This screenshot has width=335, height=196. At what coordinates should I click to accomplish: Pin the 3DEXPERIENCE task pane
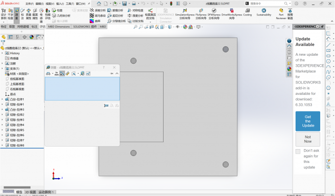pos(322,27)
